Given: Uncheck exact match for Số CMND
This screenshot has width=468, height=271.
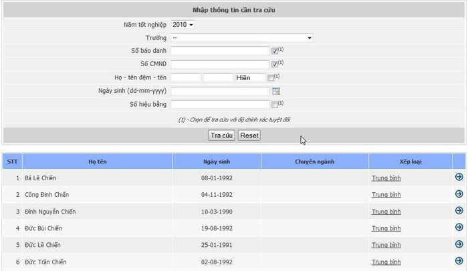Looking at the screenshot, I should (x=275, y=64).
